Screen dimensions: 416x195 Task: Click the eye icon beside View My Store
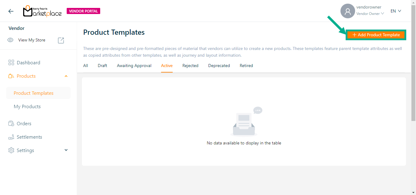[x=11, y=40]
